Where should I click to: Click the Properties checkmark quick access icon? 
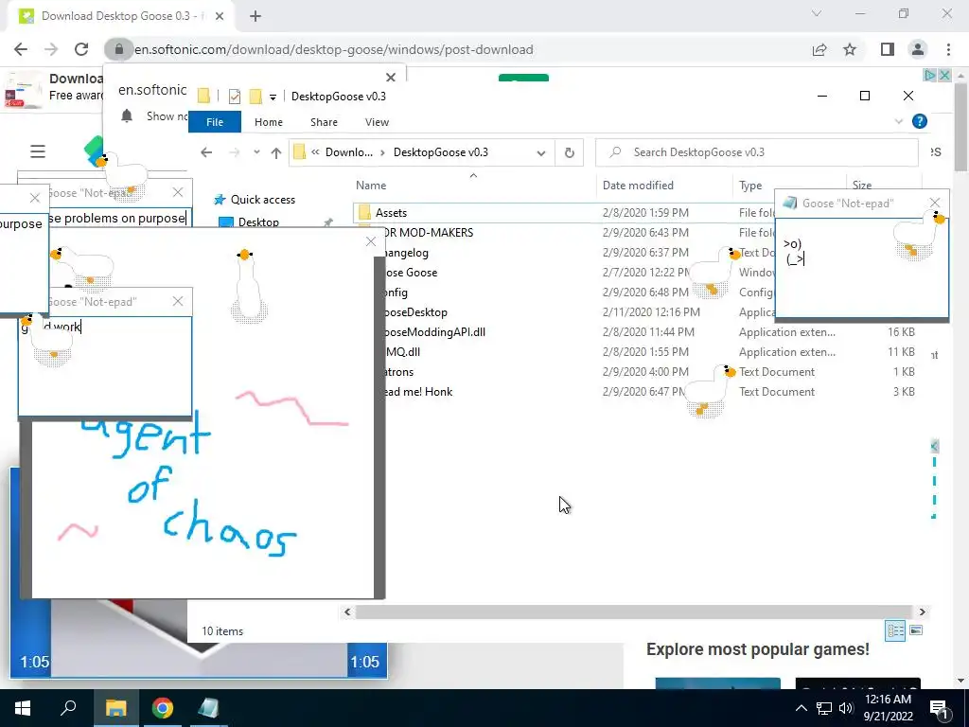[235, 96]
